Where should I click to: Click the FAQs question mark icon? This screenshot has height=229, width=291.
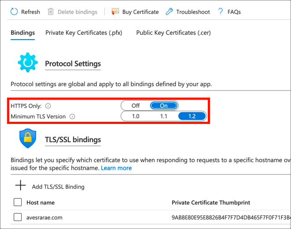[x=221, y=12]
